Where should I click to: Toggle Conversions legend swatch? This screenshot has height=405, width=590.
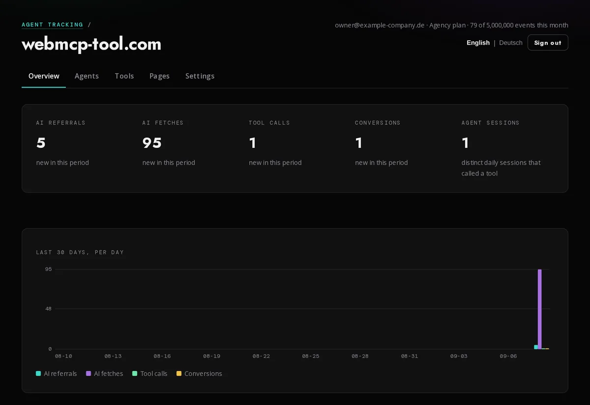(x=179, y=374)
